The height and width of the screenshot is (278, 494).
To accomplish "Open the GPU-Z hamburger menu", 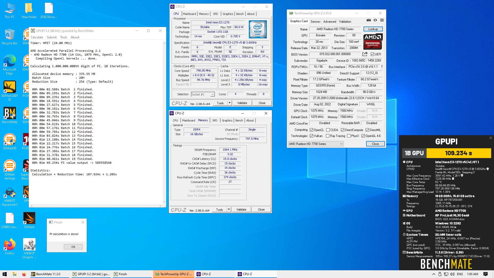I will (x=382, y=20).
